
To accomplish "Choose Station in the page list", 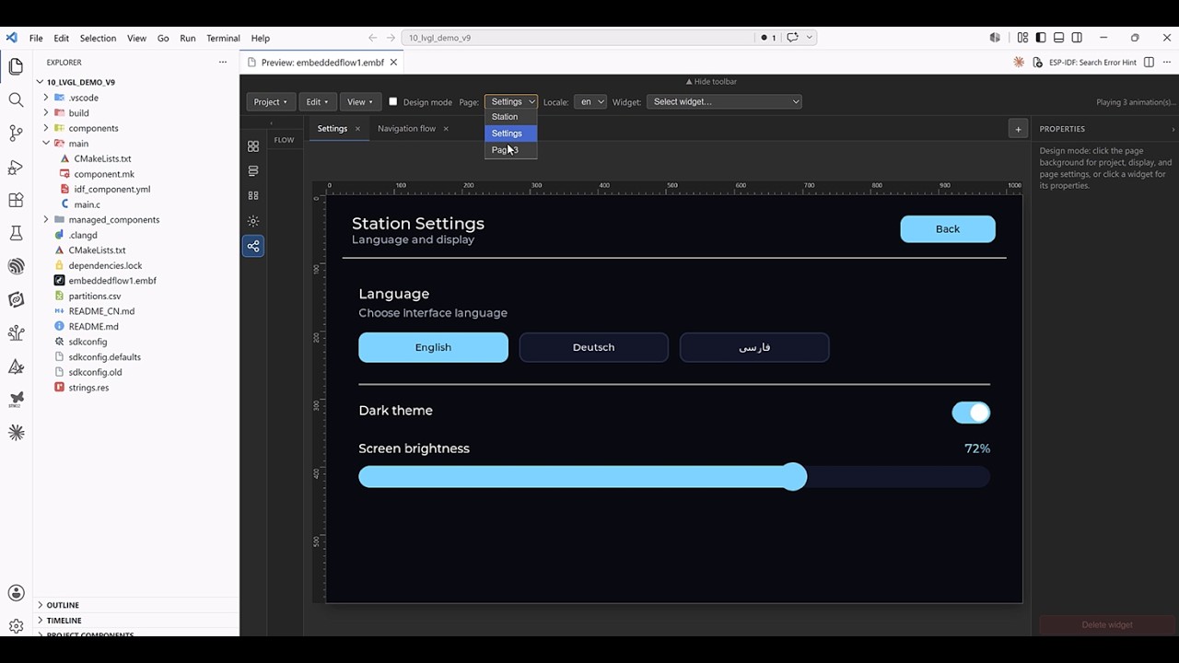I will [x=511, y=117].
